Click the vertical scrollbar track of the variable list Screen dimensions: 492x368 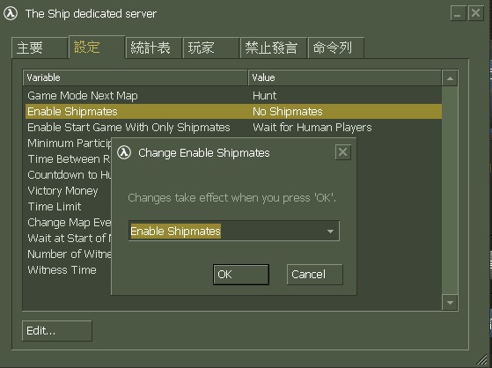pyautogui.click(x=450, y=190)
